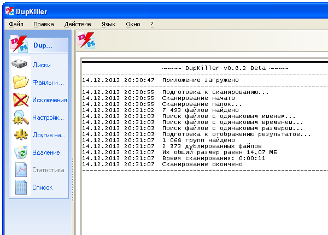Screen dimensions: 328x235
Task: Open the Действие menu
Action: pyautogui.click(x=78, y=24)
